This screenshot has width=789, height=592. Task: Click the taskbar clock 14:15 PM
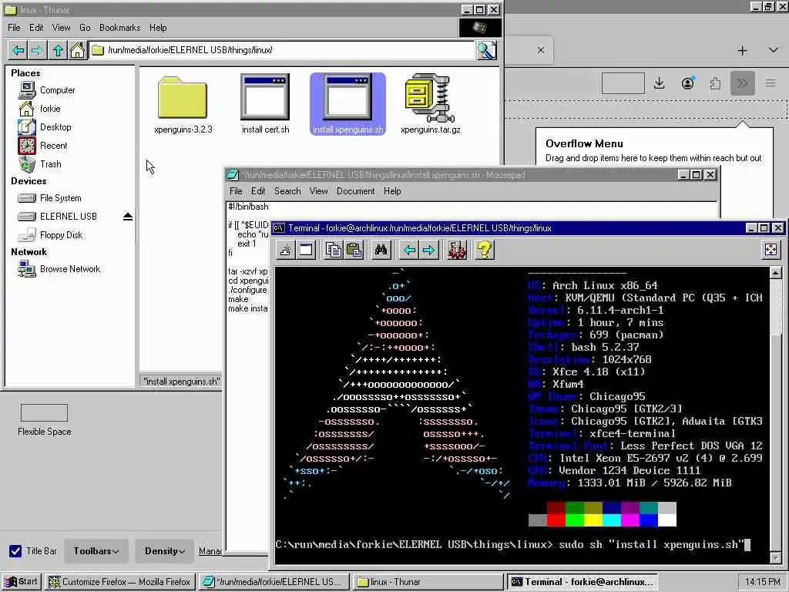[x=762, y=582]
